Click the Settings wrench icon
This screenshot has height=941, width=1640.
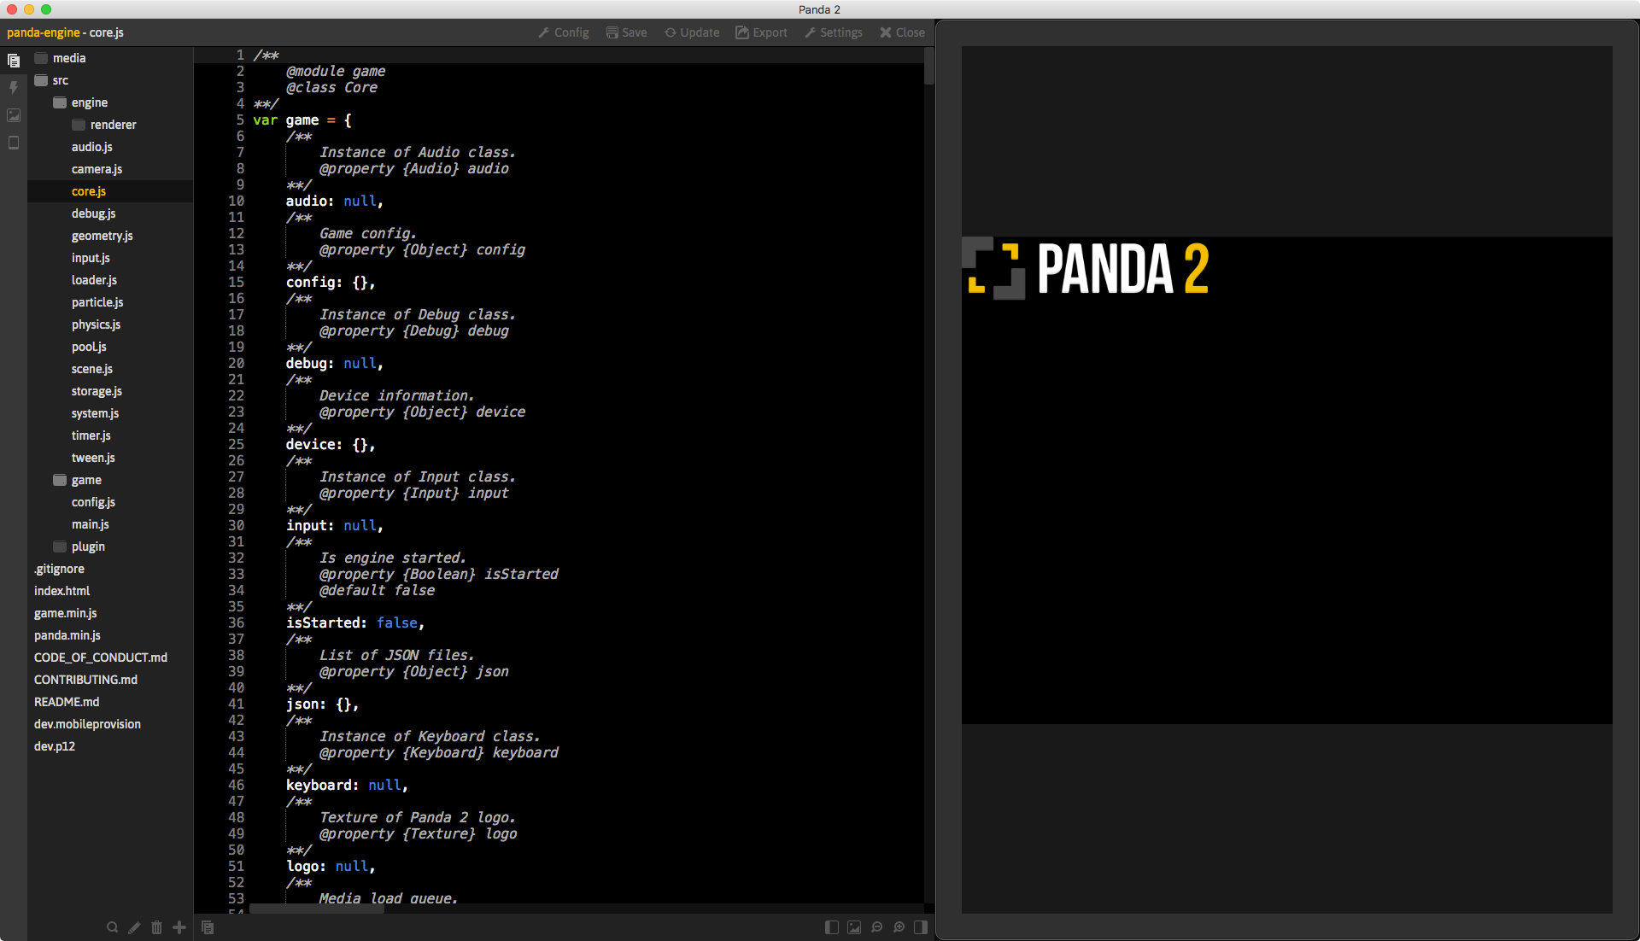[x=811, y=32]
